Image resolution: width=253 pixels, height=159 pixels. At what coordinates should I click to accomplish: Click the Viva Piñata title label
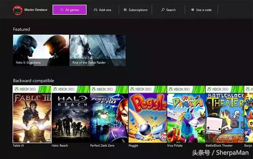coord(175,146)
